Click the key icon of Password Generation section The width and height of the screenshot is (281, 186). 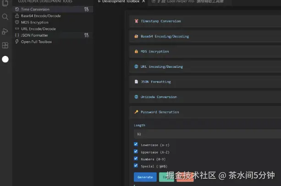pyautogui.click(x=137, y=112)
